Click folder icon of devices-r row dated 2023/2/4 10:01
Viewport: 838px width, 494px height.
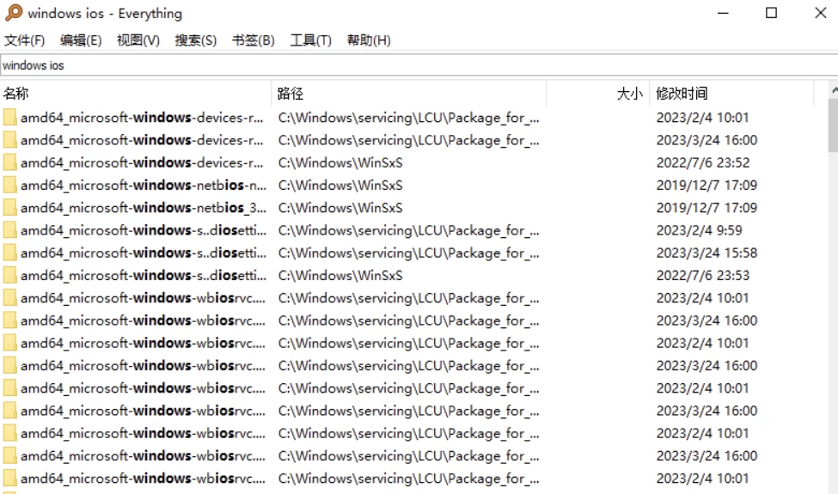(x=10, y=118)
